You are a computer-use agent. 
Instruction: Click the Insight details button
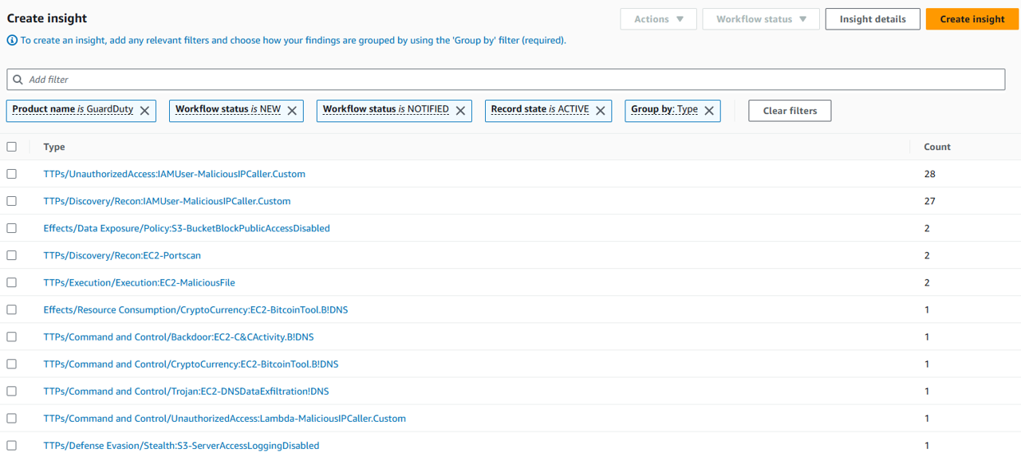(873, 19)
